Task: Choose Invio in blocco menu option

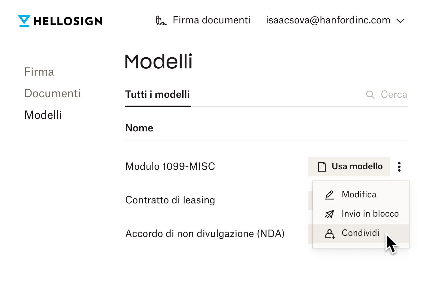Action: (370, 214)
